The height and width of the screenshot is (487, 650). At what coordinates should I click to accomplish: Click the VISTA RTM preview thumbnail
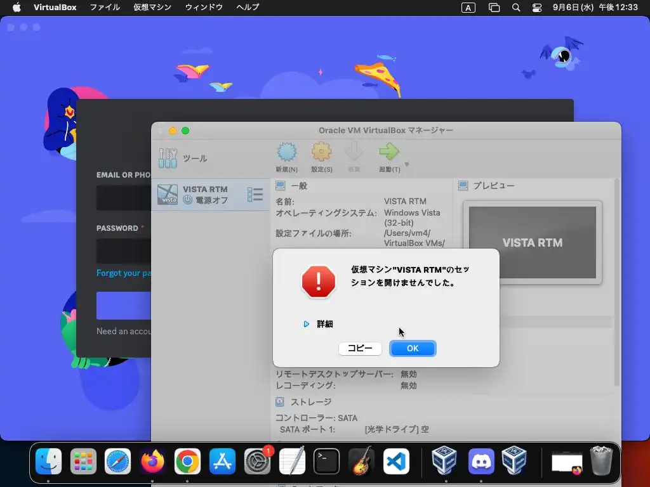(533, 242)
